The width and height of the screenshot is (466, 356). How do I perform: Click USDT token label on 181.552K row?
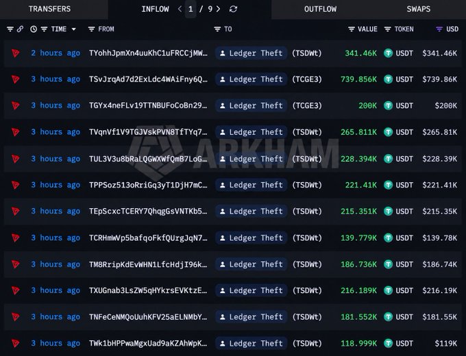404,317
